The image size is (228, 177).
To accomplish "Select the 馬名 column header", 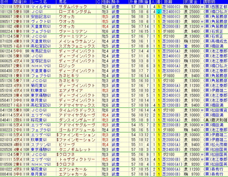I will tap(62, 2).
